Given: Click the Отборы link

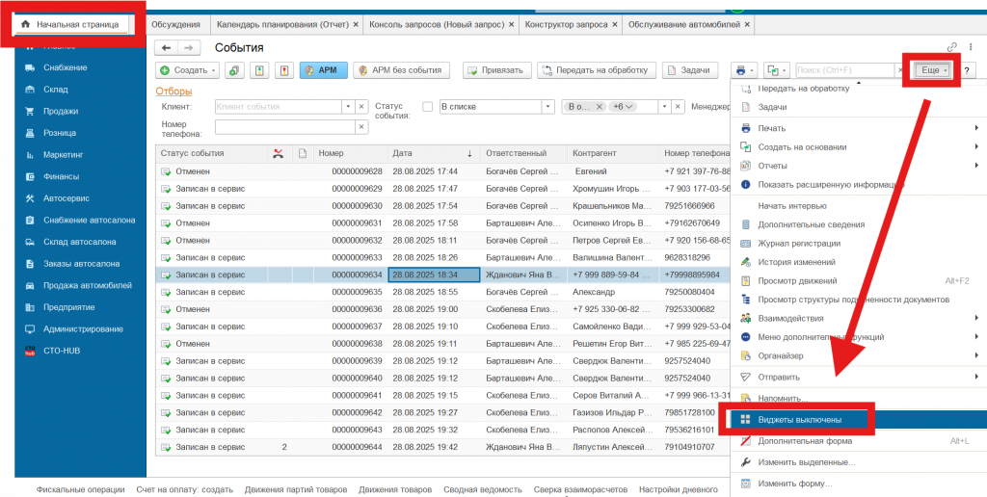Looking at the screenshot, I should coord(173,92).
